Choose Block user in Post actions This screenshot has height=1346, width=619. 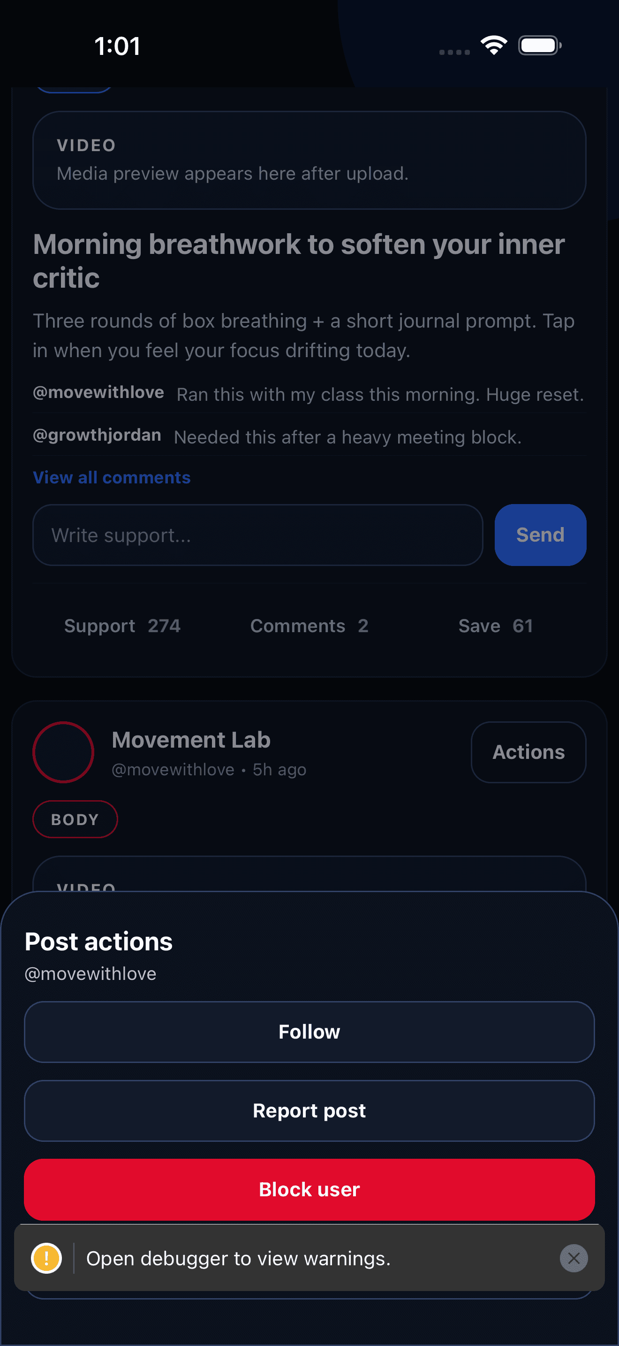(x=309, y=1189)
